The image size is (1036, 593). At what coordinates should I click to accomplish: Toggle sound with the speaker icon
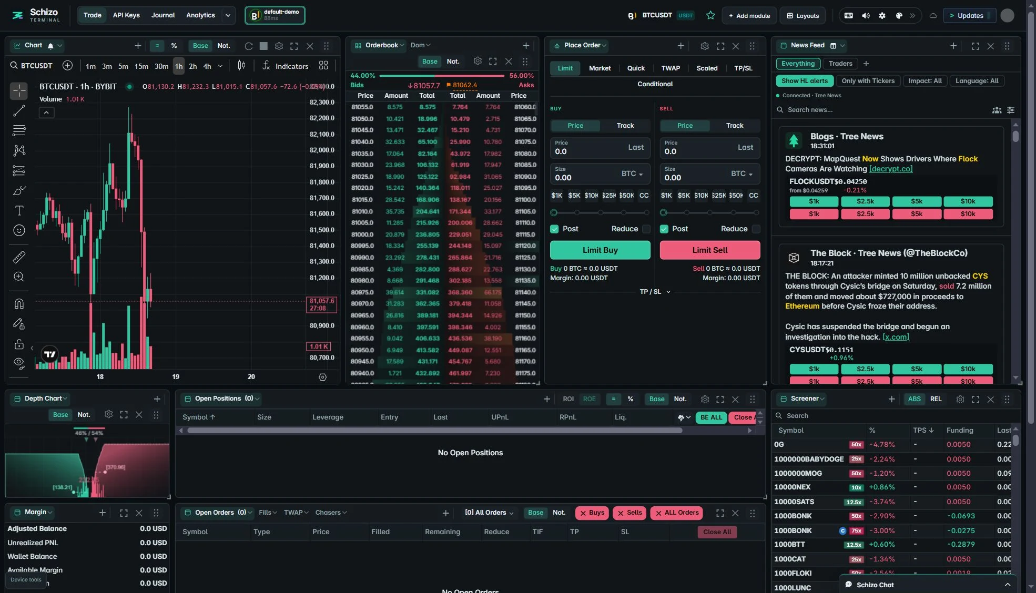tap(866, 15)
